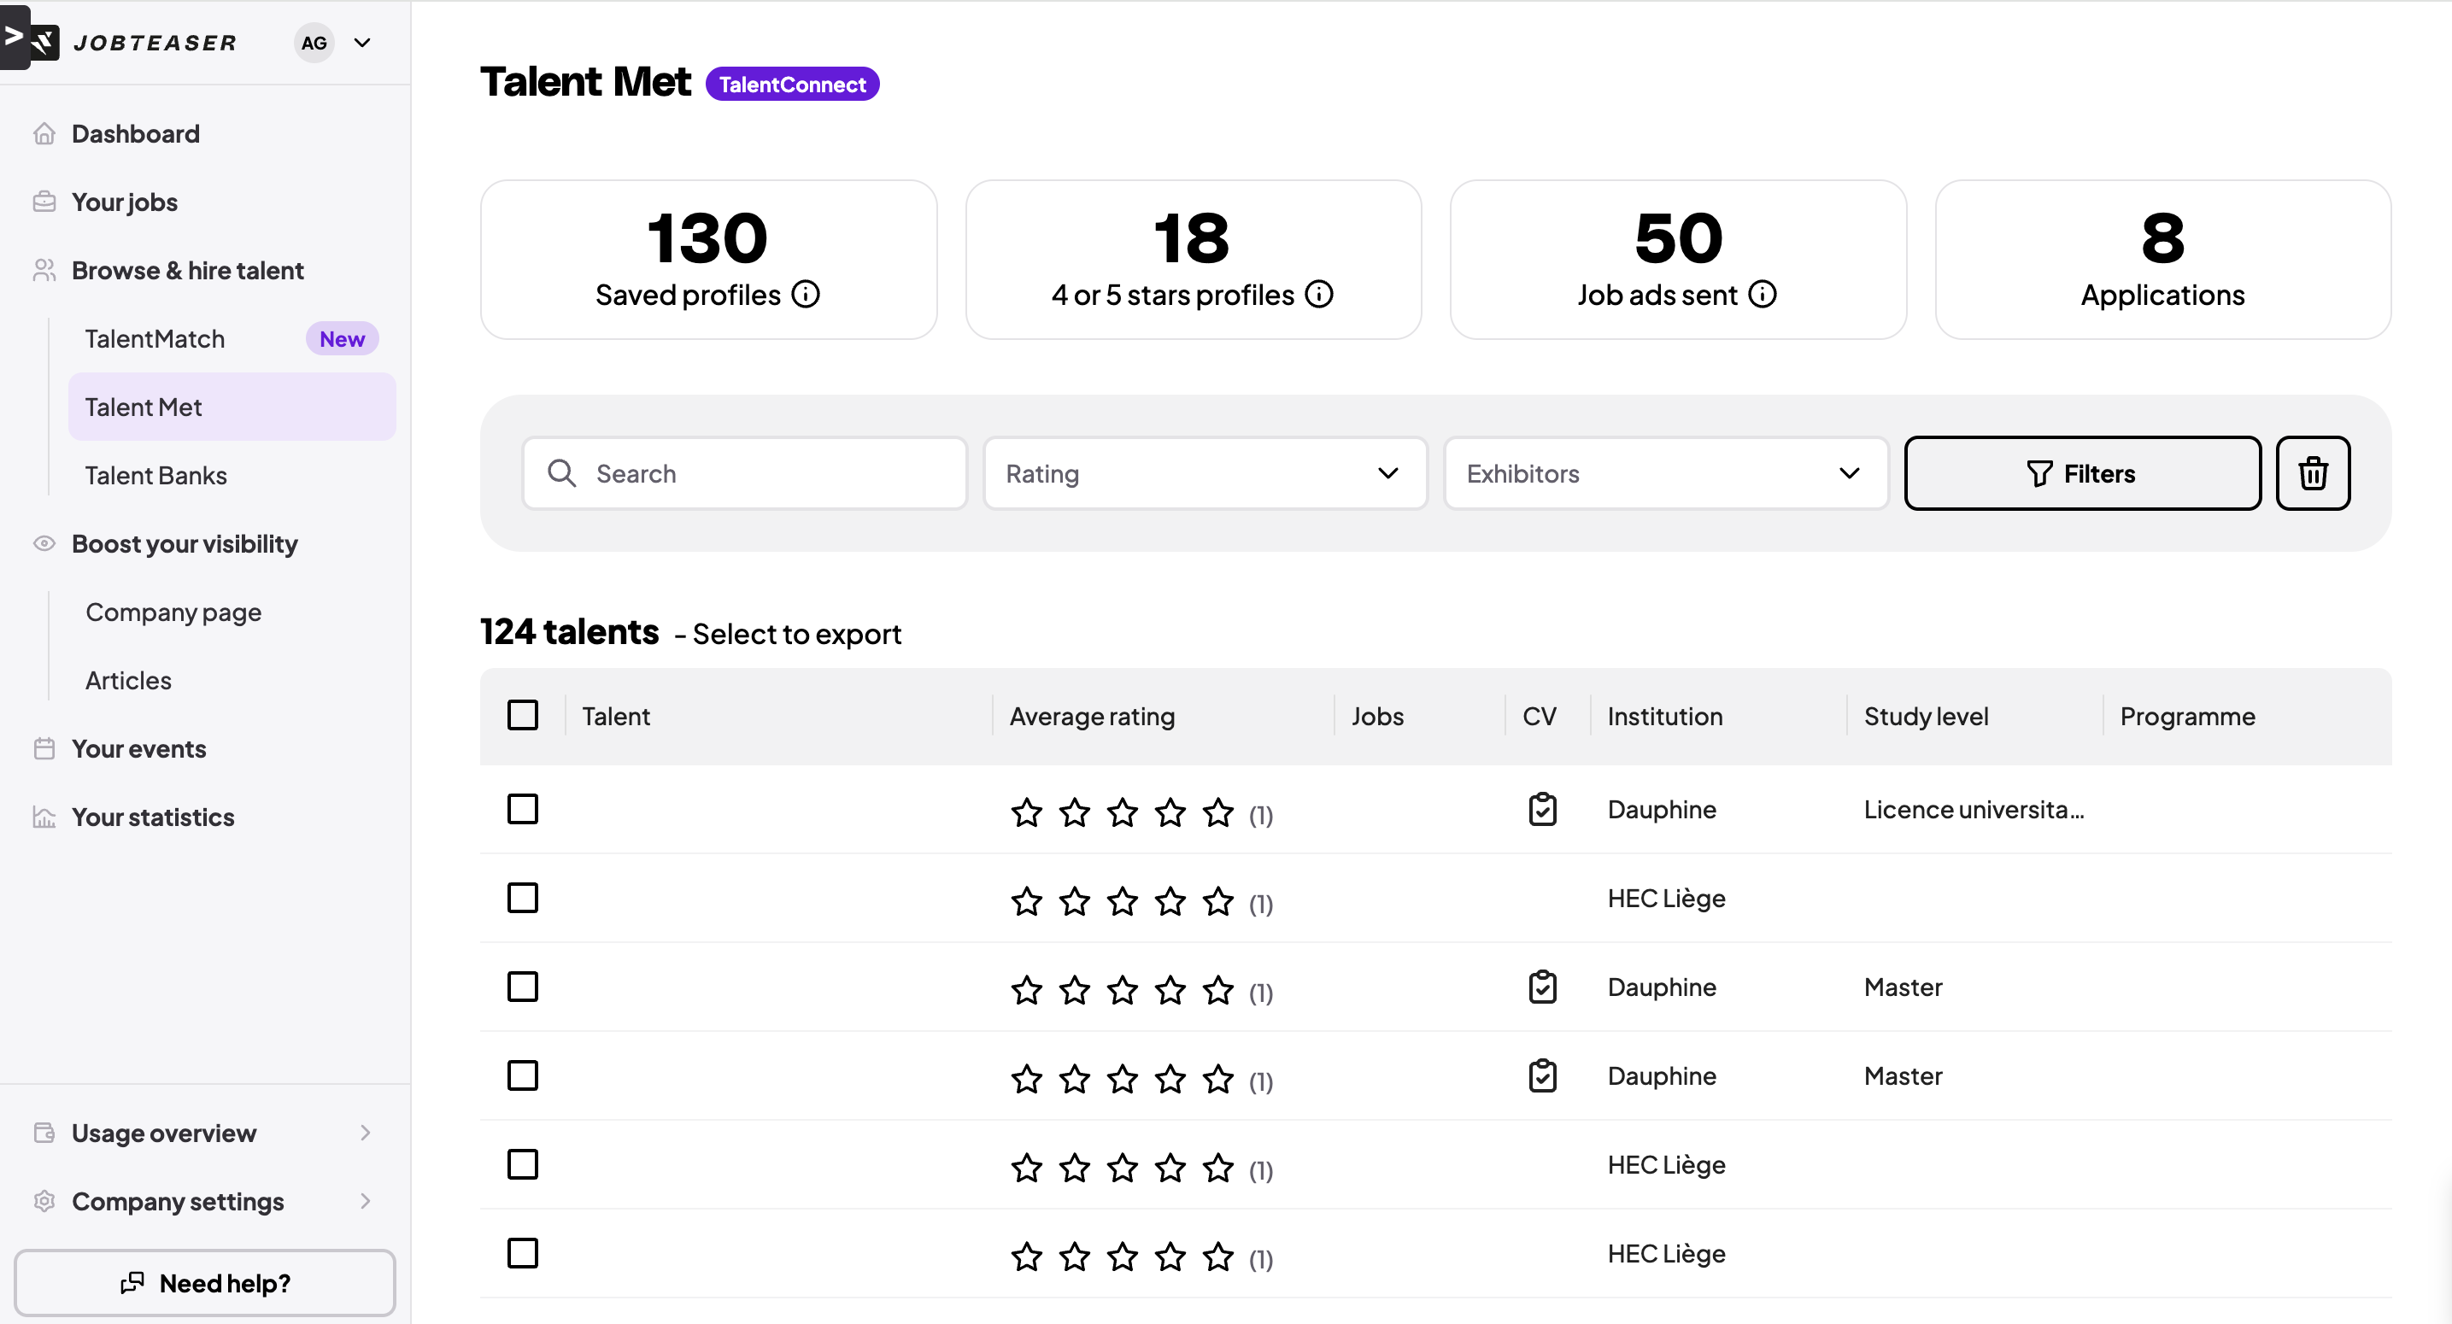This screenshot has height=1324, width=2452.
Task: Click info icon beside Saved profiles
Action: click(x=806, y=294)
